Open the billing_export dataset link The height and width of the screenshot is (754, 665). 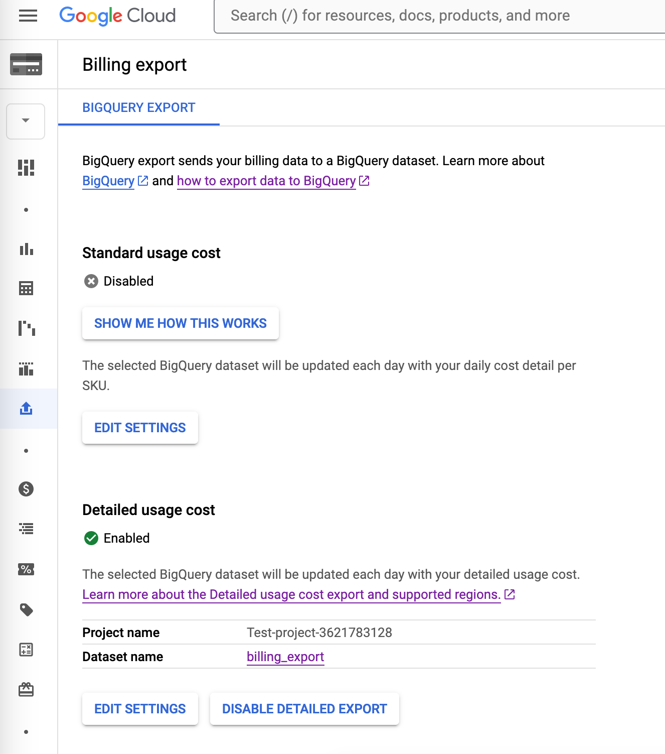[285, 657]
